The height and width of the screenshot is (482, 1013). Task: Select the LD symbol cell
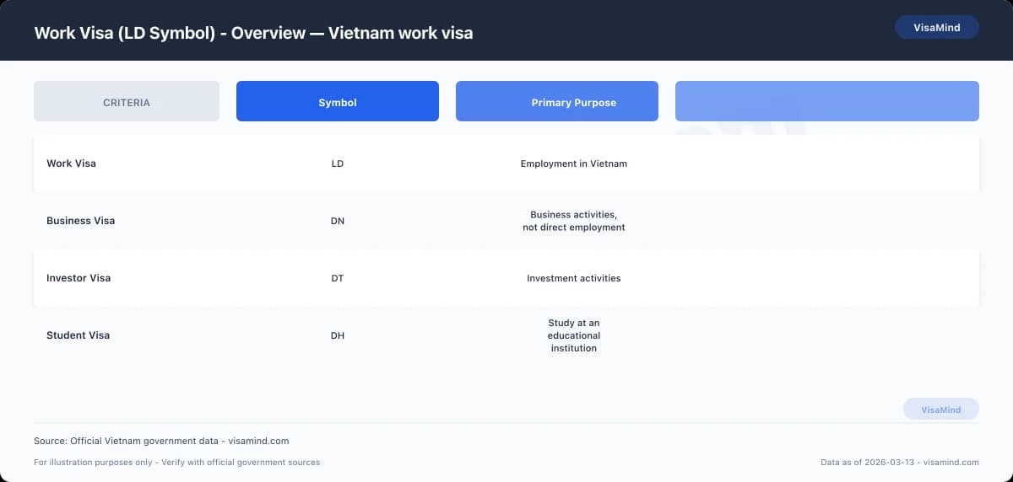pyautogui.click(x=338, y=163)
